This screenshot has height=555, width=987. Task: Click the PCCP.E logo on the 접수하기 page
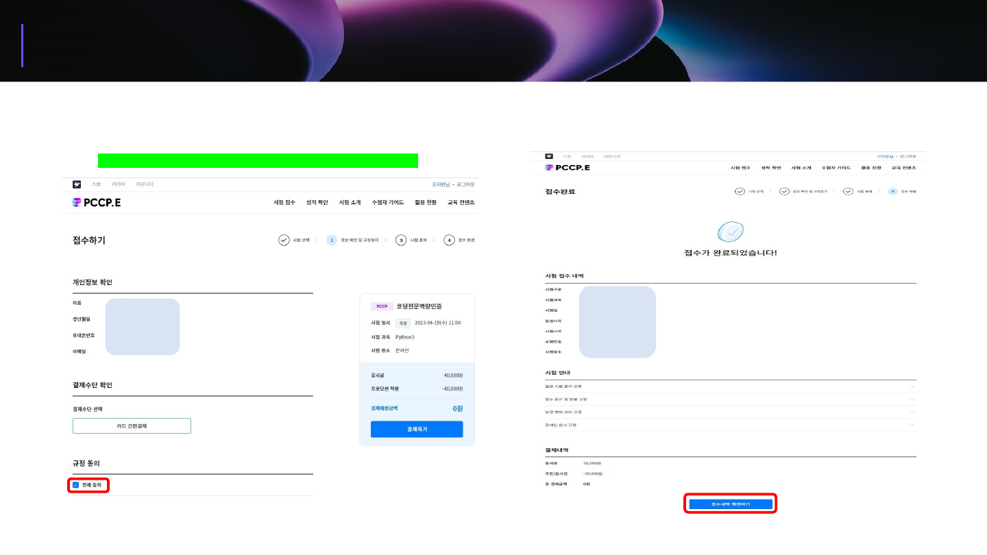[97, 203]
